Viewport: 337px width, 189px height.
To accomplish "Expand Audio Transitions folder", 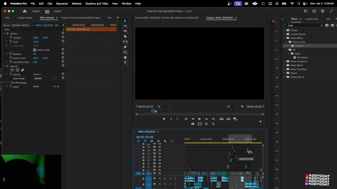I will point(284,61).
